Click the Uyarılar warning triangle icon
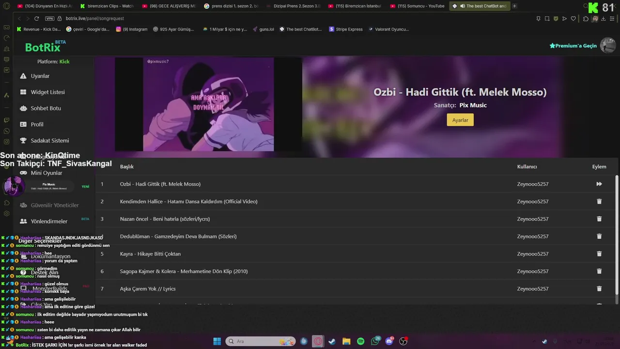The height and width of the screenshot is (349, 620). pos(23,76)
